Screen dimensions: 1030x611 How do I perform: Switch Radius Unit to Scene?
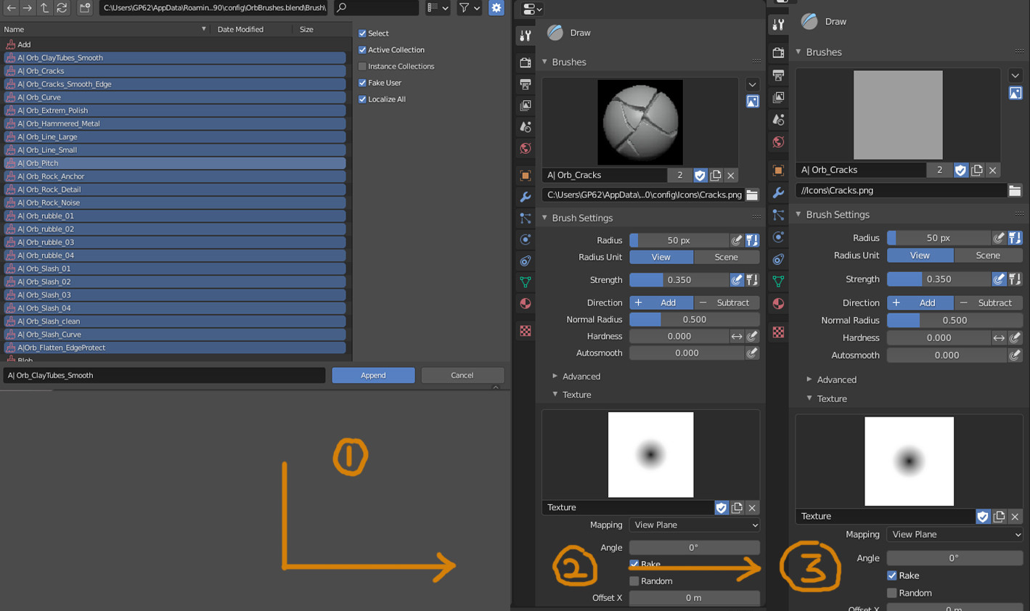(727, 257)
